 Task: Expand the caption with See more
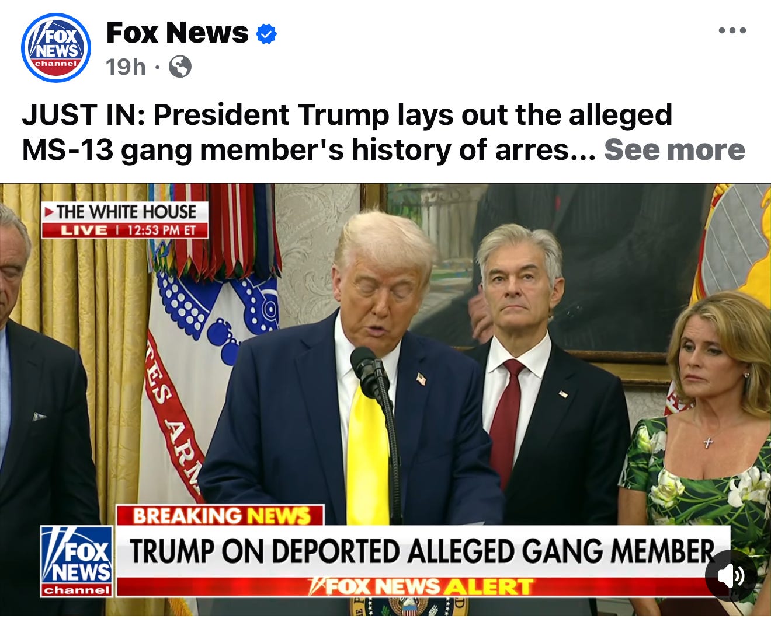(x=674, y=150)
